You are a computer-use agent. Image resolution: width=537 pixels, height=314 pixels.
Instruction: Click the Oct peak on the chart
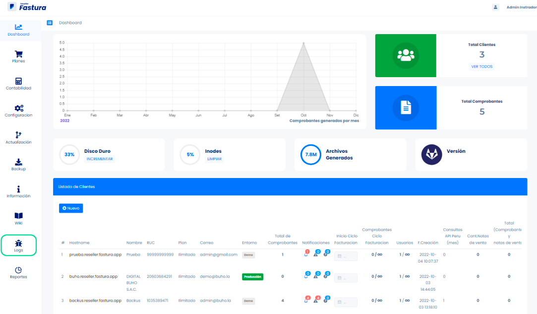pos(303,43)
